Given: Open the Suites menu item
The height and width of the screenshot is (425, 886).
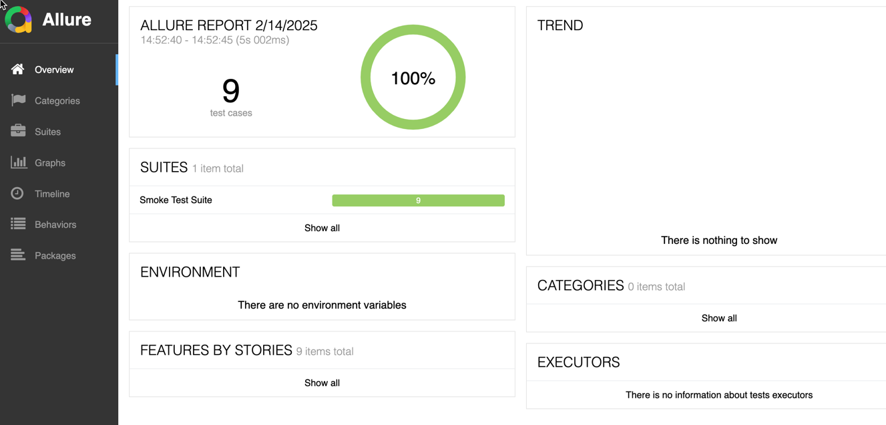Looking at the screenshot, I should click(47, 132).
